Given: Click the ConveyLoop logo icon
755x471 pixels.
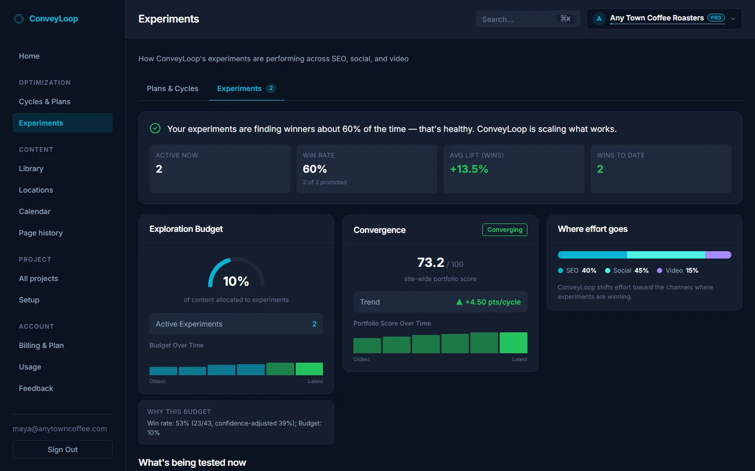Looking at the screenshot, I should 19,19.
